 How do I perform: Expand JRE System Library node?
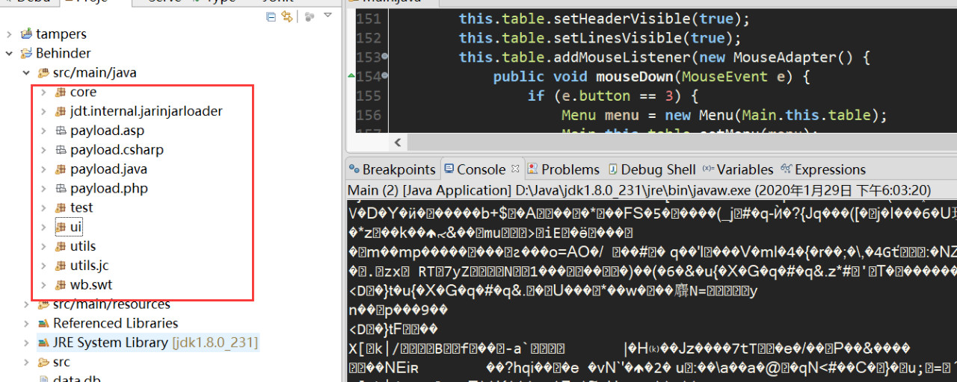26,342
